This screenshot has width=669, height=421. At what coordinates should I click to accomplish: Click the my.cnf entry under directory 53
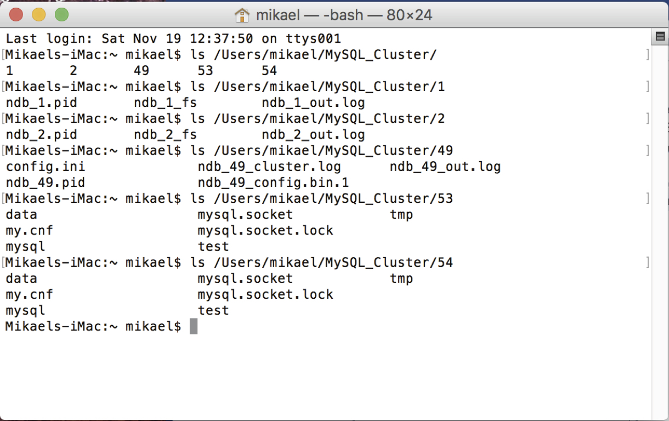point(29,230)
